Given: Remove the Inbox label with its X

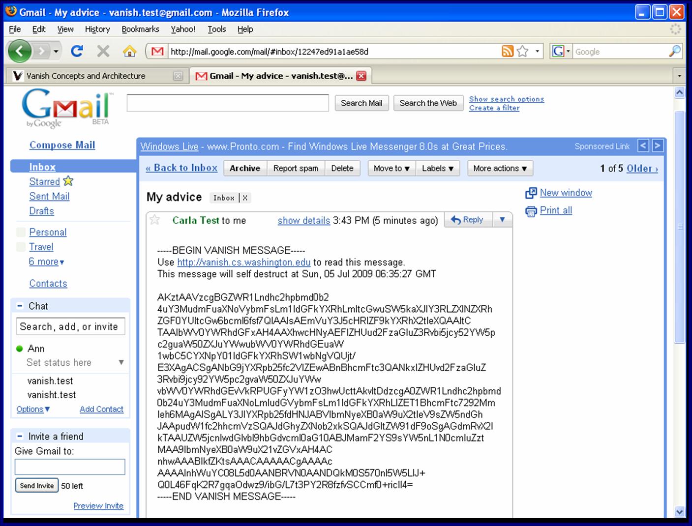Looking at the screenshot, I should [x=245, y=198].
